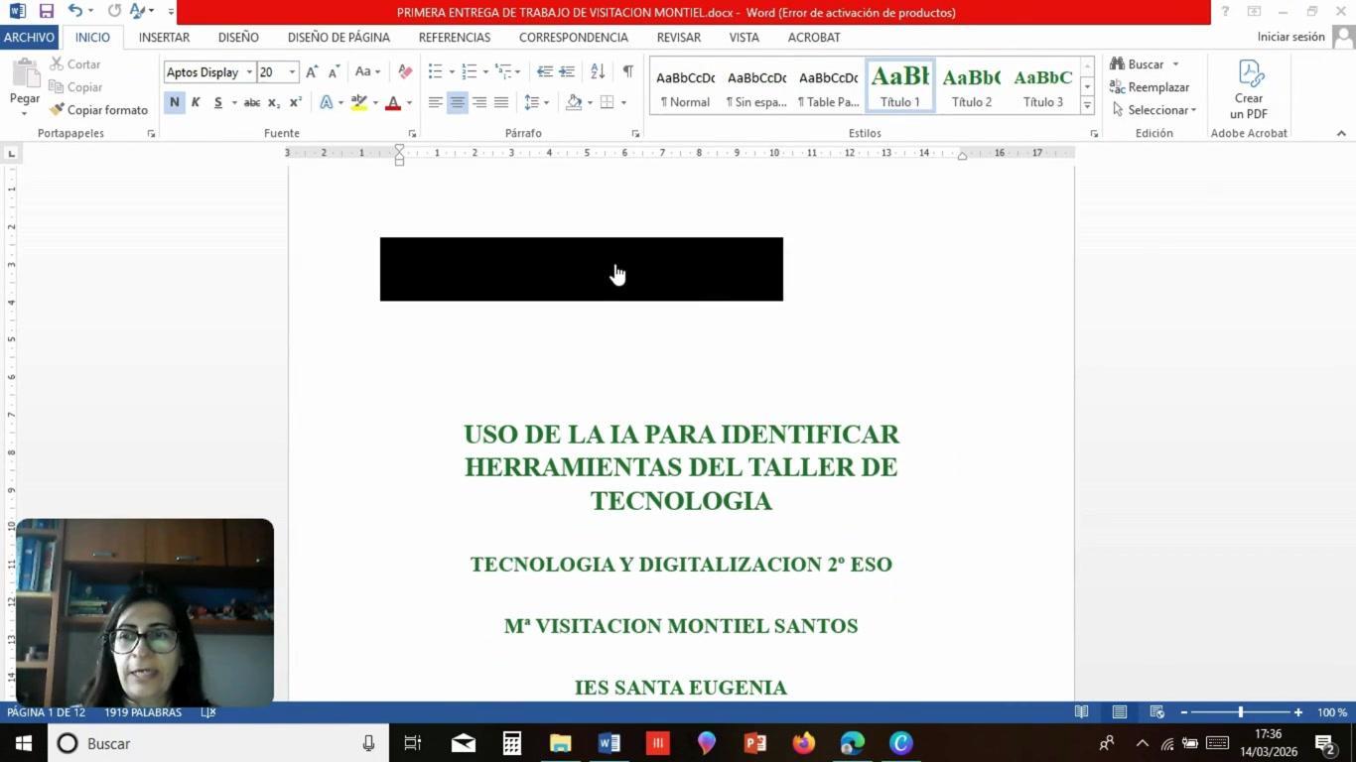Expand the font color dropdown arrow
1356x762 pixels.
coord(409,102)
